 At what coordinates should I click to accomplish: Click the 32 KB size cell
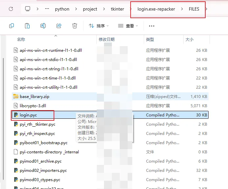[x=202, y=170]
